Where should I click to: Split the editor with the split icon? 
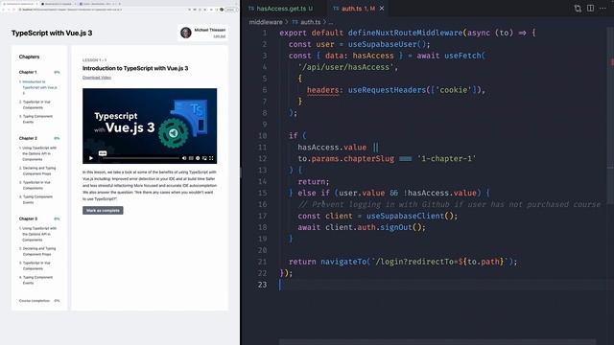[590, 9]
